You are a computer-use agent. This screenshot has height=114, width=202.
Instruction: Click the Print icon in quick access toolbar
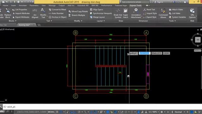coord(18,2)
